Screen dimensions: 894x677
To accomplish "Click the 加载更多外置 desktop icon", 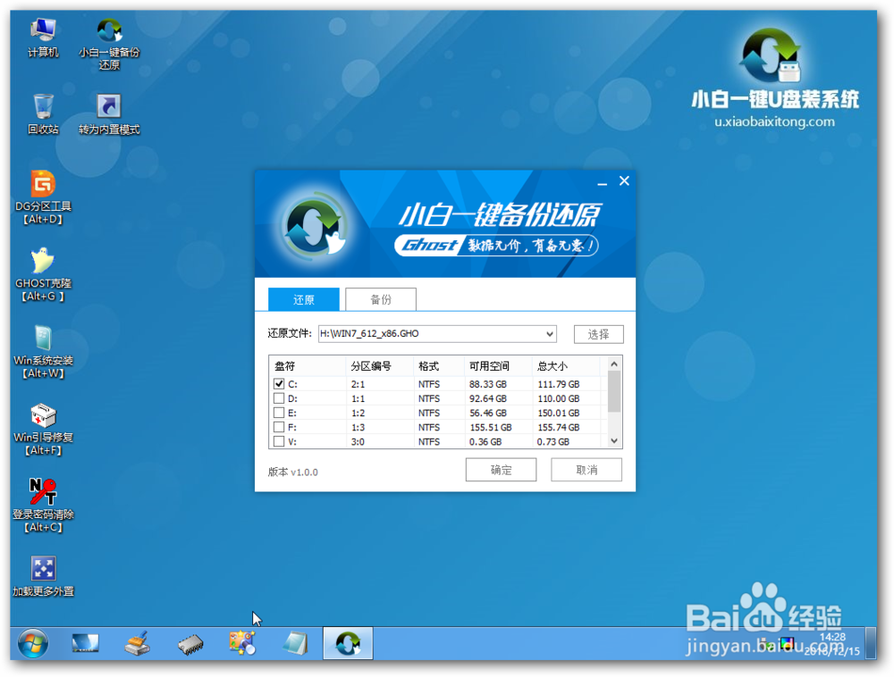I will pos(42,570).
